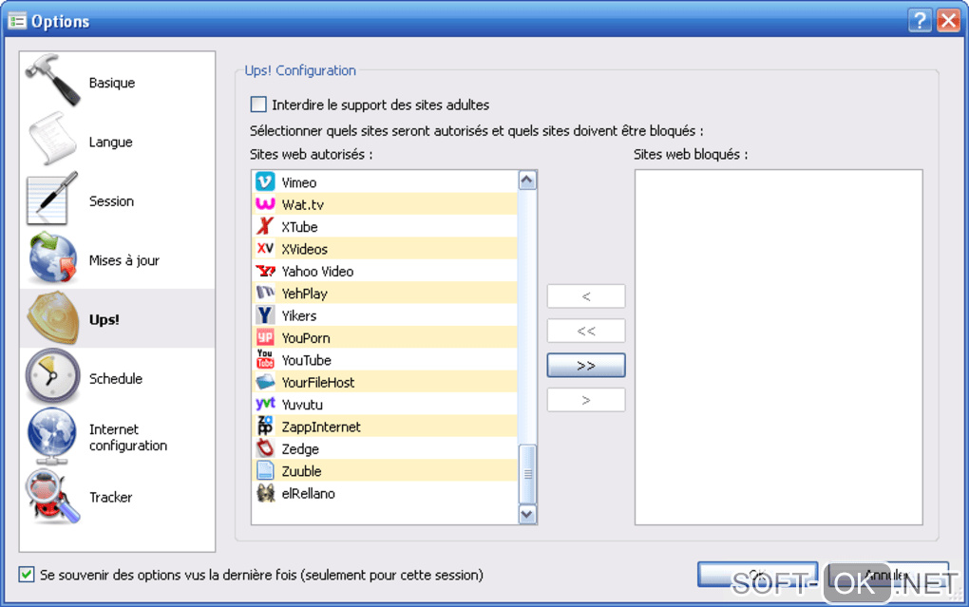
Task: Switch to the Ups! options tab
Action: pos(104,319)
